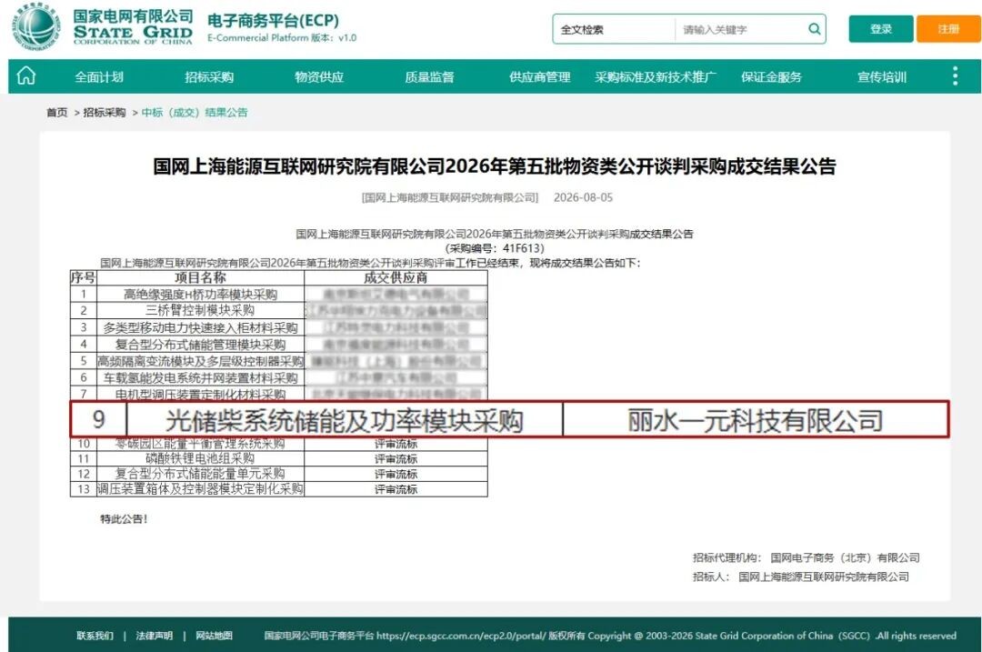Open the three-dot more menu

(955, 76)
